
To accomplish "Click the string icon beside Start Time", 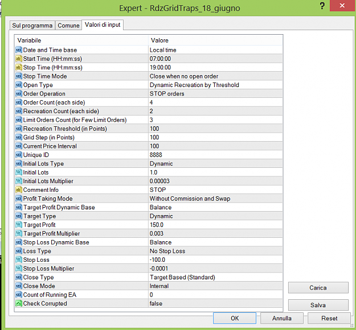I will pyautogui.click(x=19, y=59).
